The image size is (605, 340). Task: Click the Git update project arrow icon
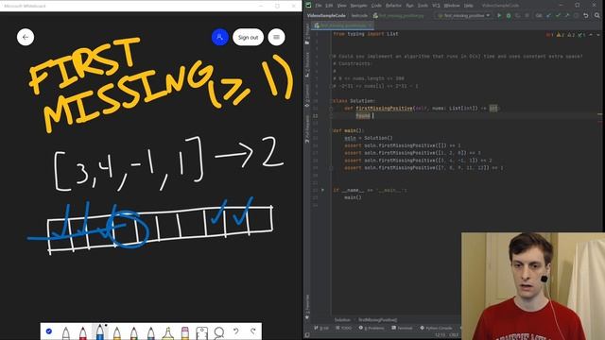pos(548,15)
